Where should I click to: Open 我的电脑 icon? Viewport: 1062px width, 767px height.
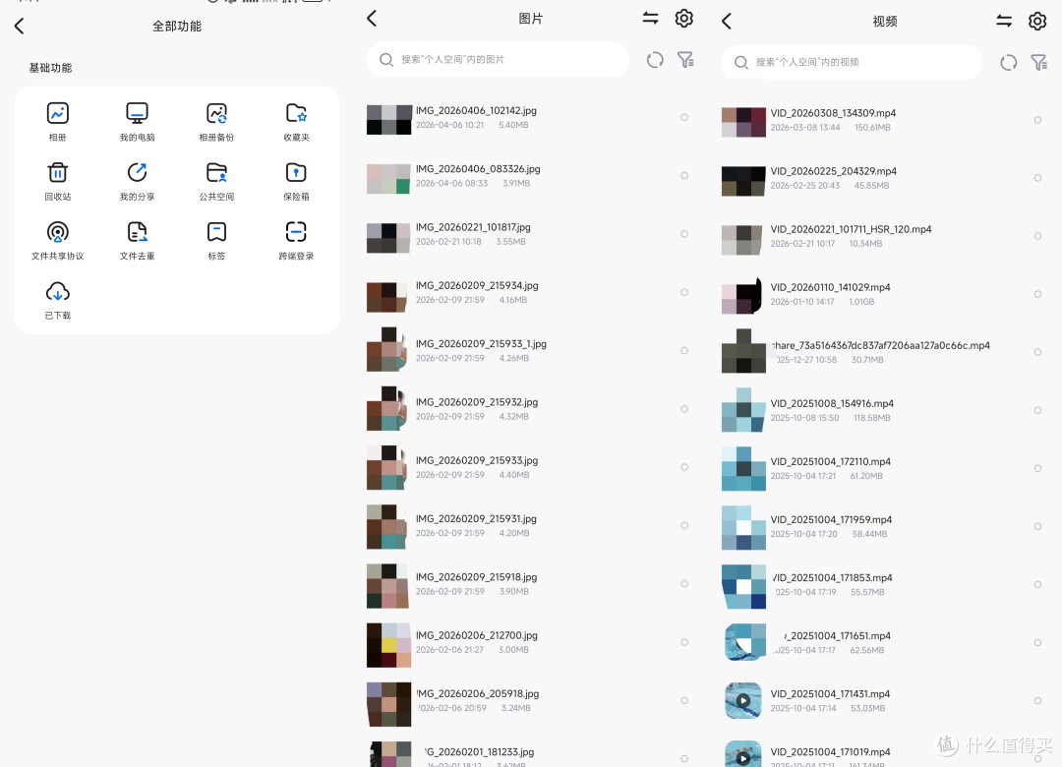tap(137, 113)
